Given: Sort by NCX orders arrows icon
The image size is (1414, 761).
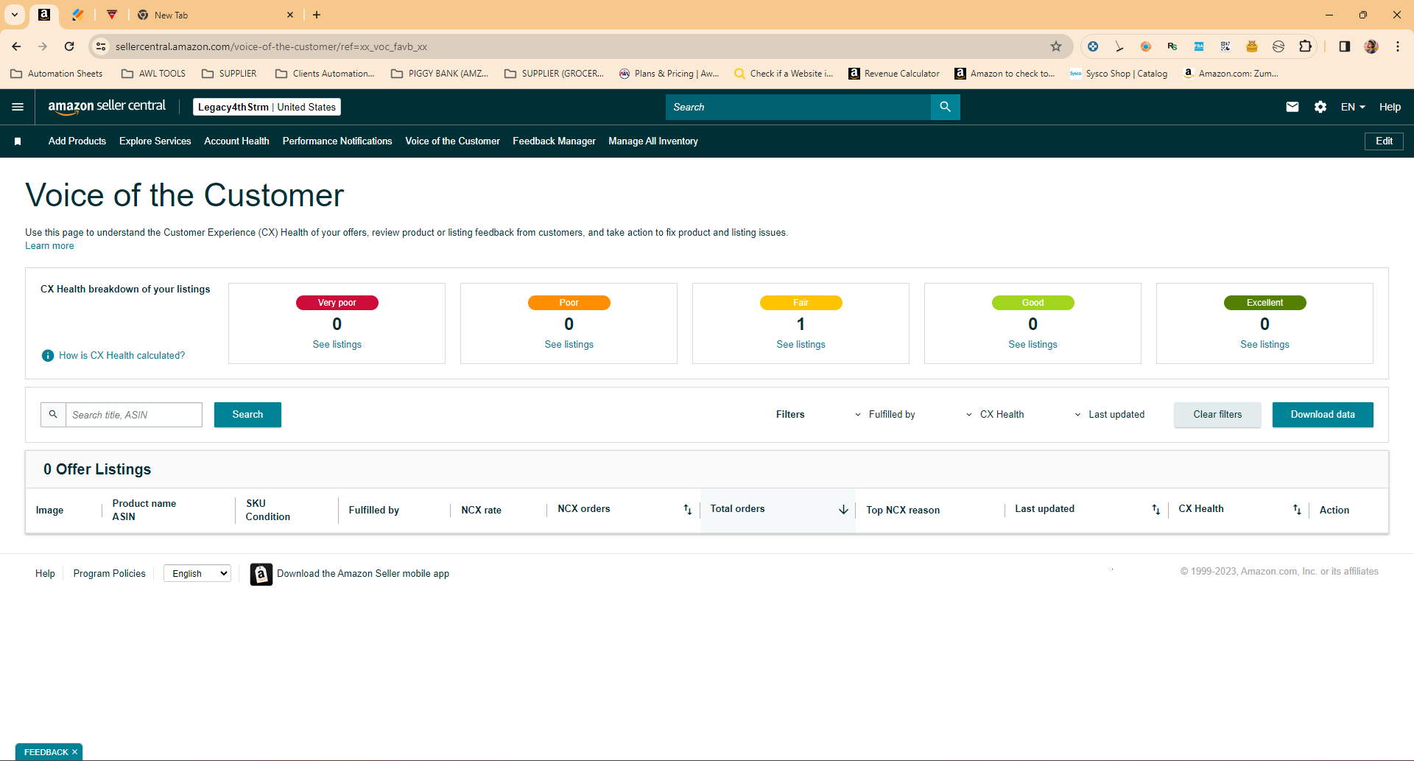Looking at the screenshot, I should [687, 509].
